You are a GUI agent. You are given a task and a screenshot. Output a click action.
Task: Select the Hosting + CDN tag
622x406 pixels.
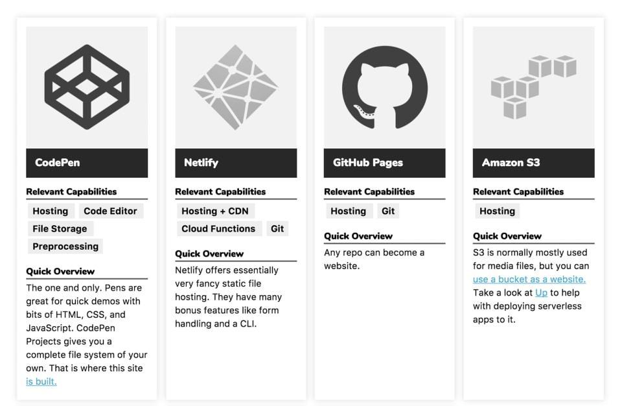(215, 211)
